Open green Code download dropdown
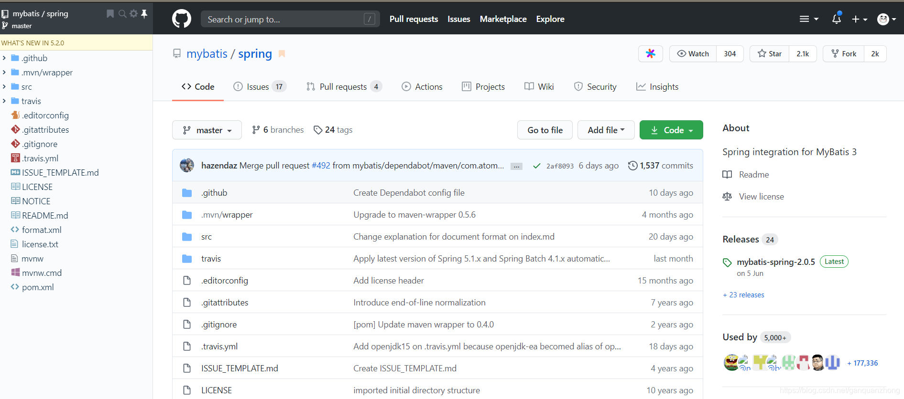The height and width of the screenshot is (399, 904). pyautogui.click(x=671, y=130)
